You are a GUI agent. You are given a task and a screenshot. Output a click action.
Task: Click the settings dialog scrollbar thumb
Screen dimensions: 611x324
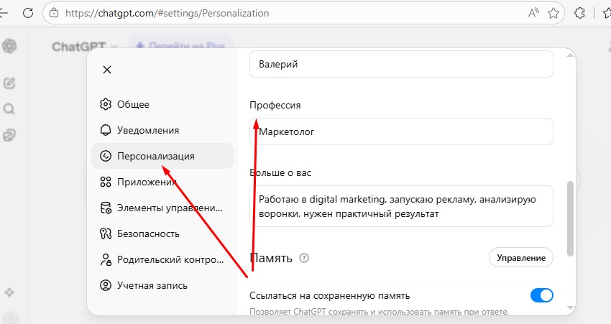(x=571, y=218)
